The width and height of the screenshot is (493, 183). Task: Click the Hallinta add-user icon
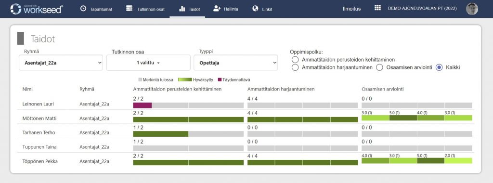tap(217, 9)
